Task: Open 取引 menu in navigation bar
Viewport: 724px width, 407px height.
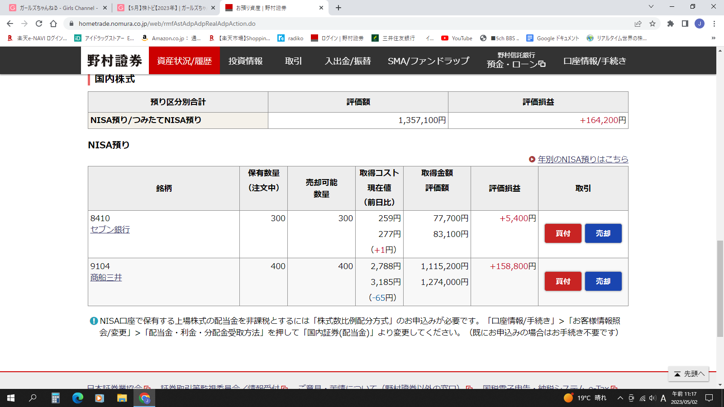Action: pos(293,61)
